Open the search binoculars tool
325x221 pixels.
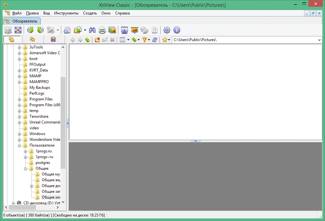pyautogui.click(x=92, y=30)
